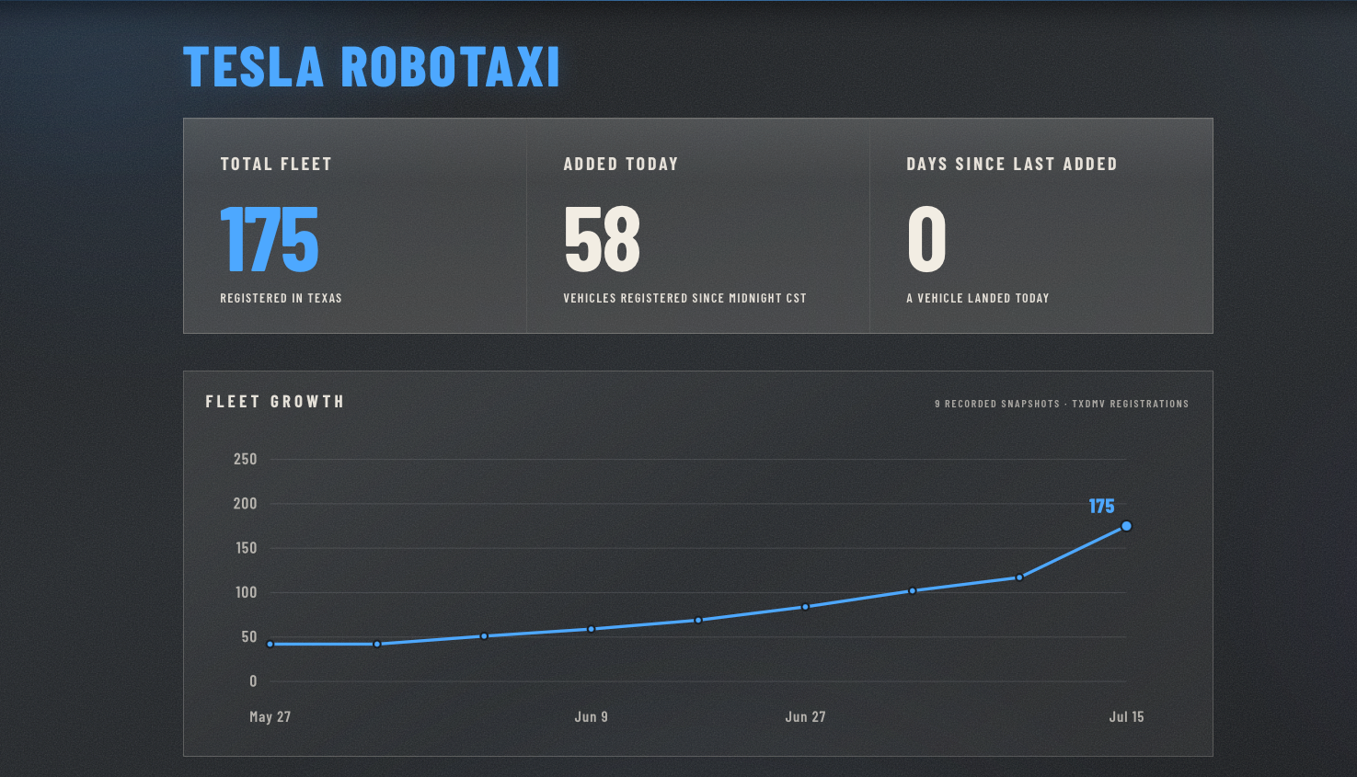Viewport: 1357px width, 777px height.
Task: Click the Jun 27 x-axis label
Action: pyautogui.click(x=805, y=717)
